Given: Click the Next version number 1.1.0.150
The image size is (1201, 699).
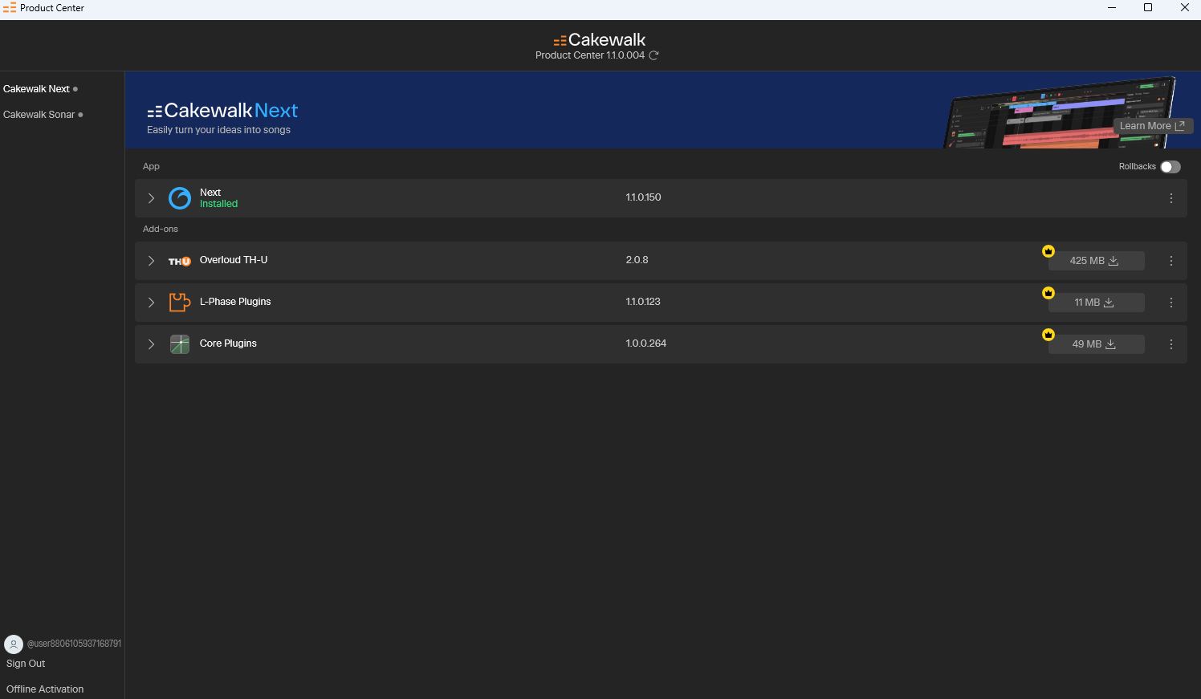Looking at the screenshot, I should coord(644,197).
